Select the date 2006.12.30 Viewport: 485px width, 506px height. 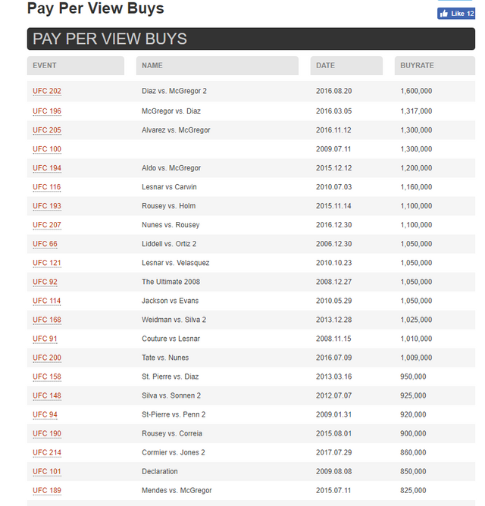(334, 244)
